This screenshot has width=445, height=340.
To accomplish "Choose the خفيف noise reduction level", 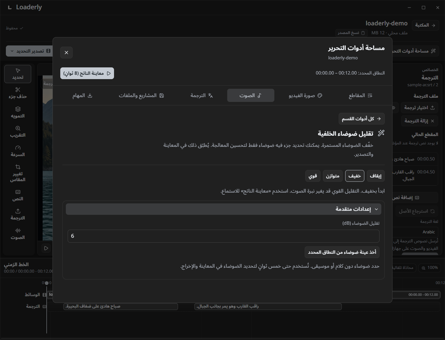I will click(354, 176).
